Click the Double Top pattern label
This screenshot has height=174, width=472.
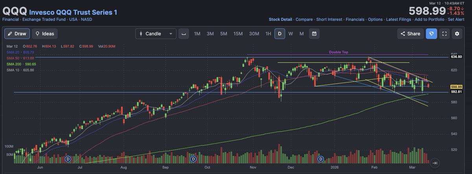(x=339, y=52)
